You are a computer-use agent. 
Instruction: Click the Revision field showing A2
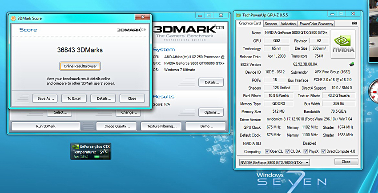[319, 40]
